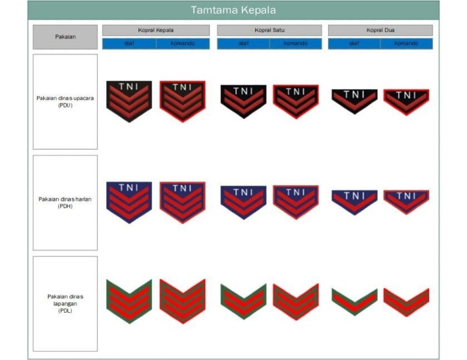Select the Kopral Dua komando PDL chevron
Screen dimensions: 467x360
tap(406, 302)
